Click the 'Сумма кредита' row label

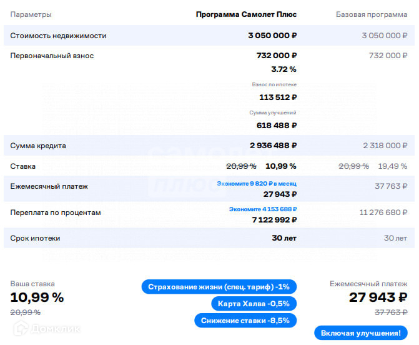tap(38, 146)
